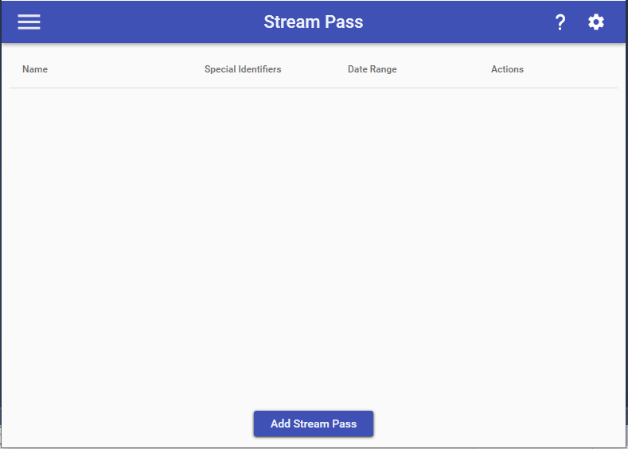Viewport: 628px width, 449px height.
Task: Click the Date Range heading text
Action: [x=372, y=69]
